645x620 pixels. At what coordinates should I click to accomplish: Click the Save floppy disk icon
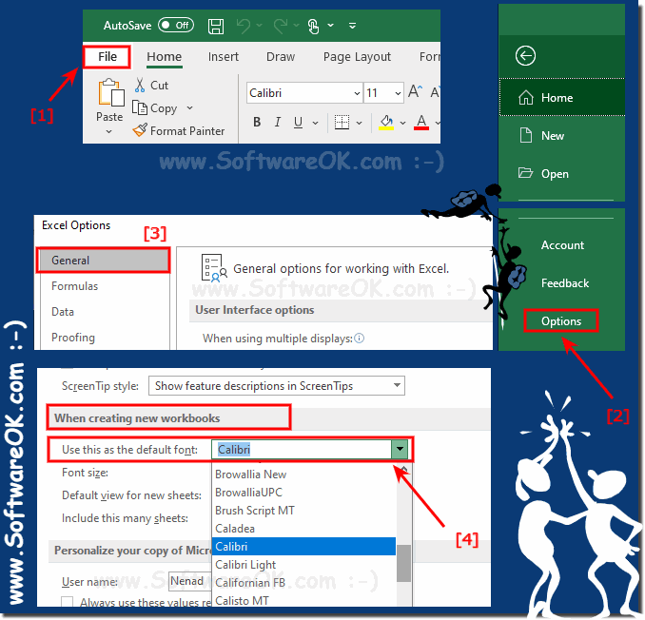pyautogui.click(x=216, y=26)
